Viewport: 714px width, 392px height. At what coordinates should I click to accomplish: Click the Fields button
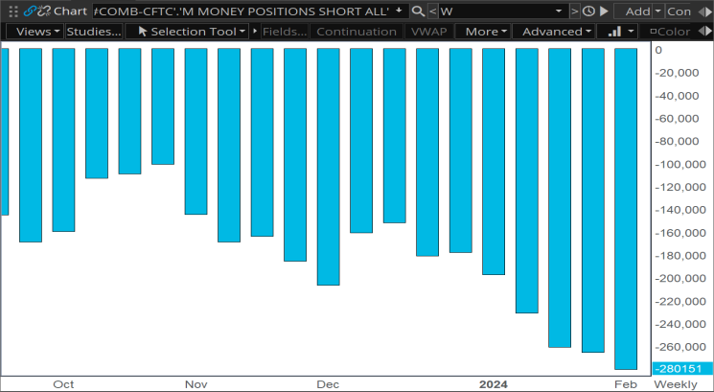point(285,32)
